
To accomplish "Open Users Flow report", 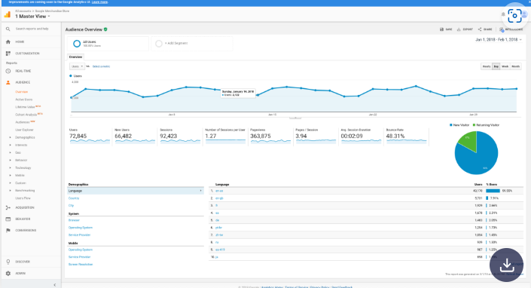I will coord(23,198).
